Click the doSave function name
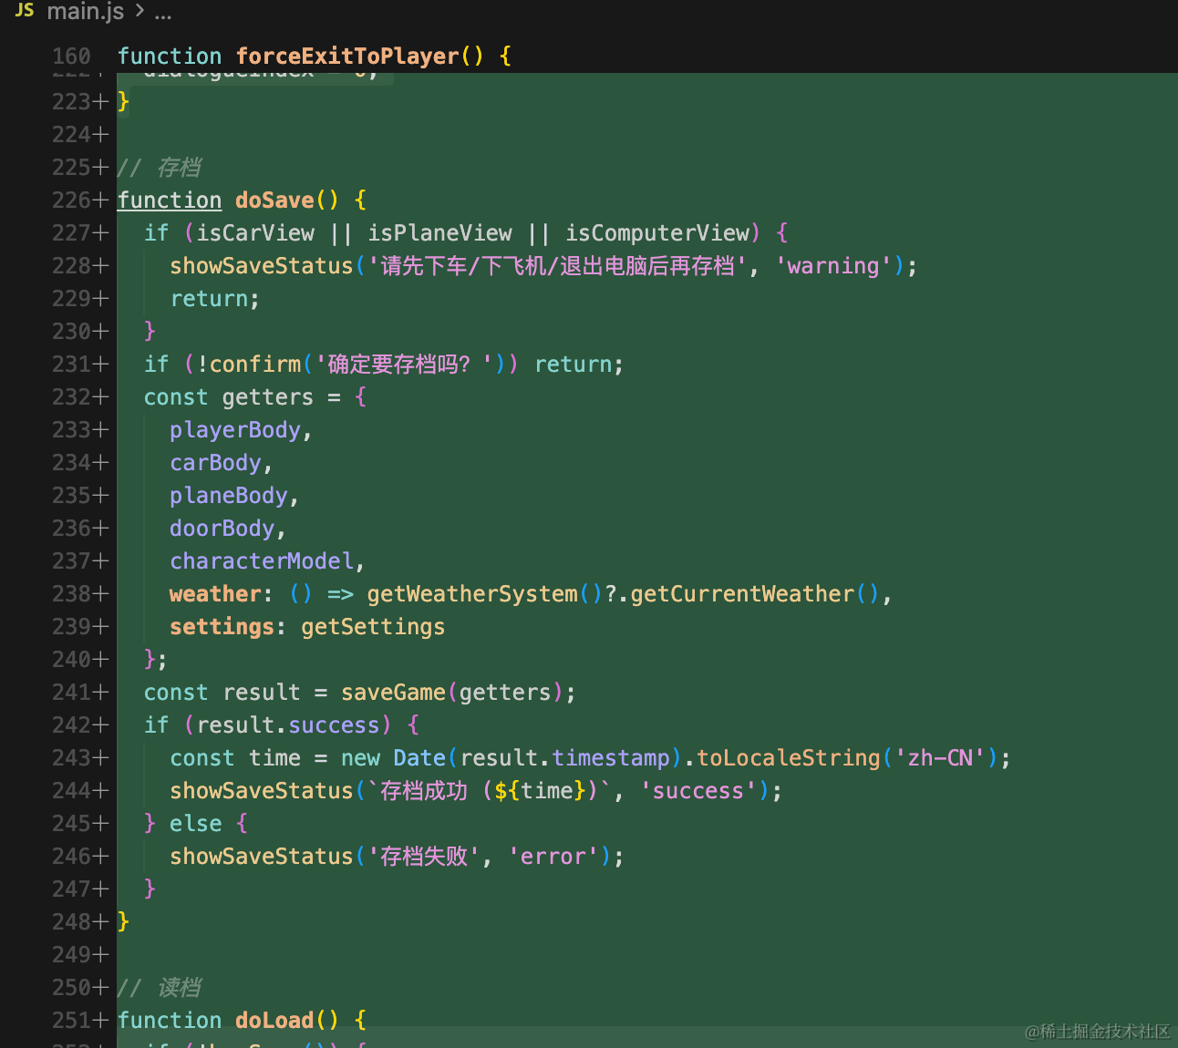The width and height of the screenshot is (1178, 1048). (274, 200)
